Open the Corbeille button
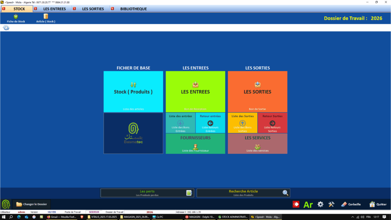391x220 pixels. (x=351, y=204)
